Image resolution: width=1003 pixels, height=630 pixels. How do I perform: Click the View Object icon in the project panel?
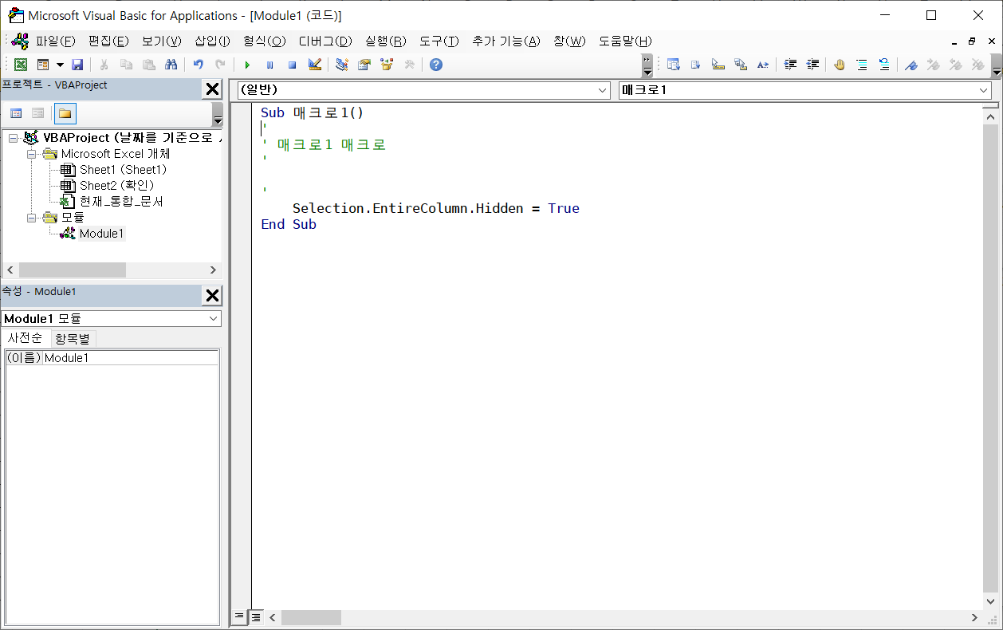37,113
